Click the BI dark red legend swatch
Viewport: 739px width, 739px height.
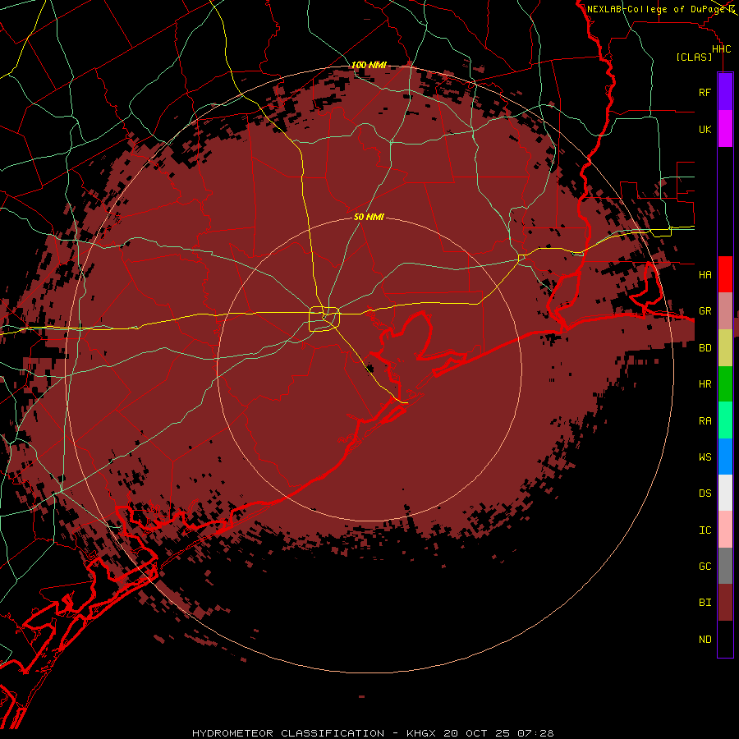725,603
